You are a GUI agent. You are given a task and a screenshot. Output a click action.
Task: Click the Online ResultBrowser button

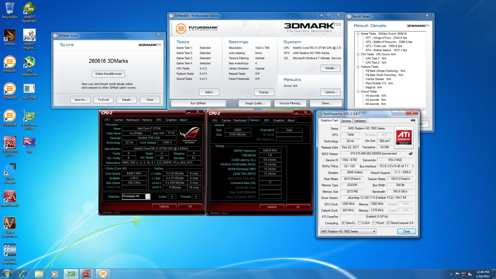pyautogui.click(x=109, y=74)
